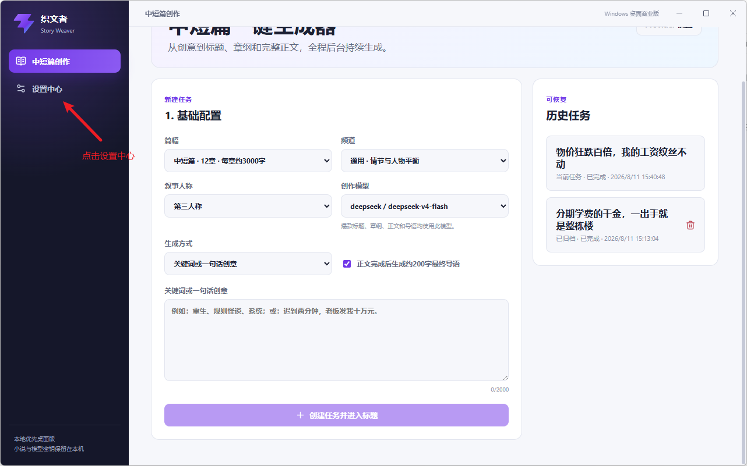Click the 生成方式 field label
This screenshot has height=466, width=747.
click(179, 243)
